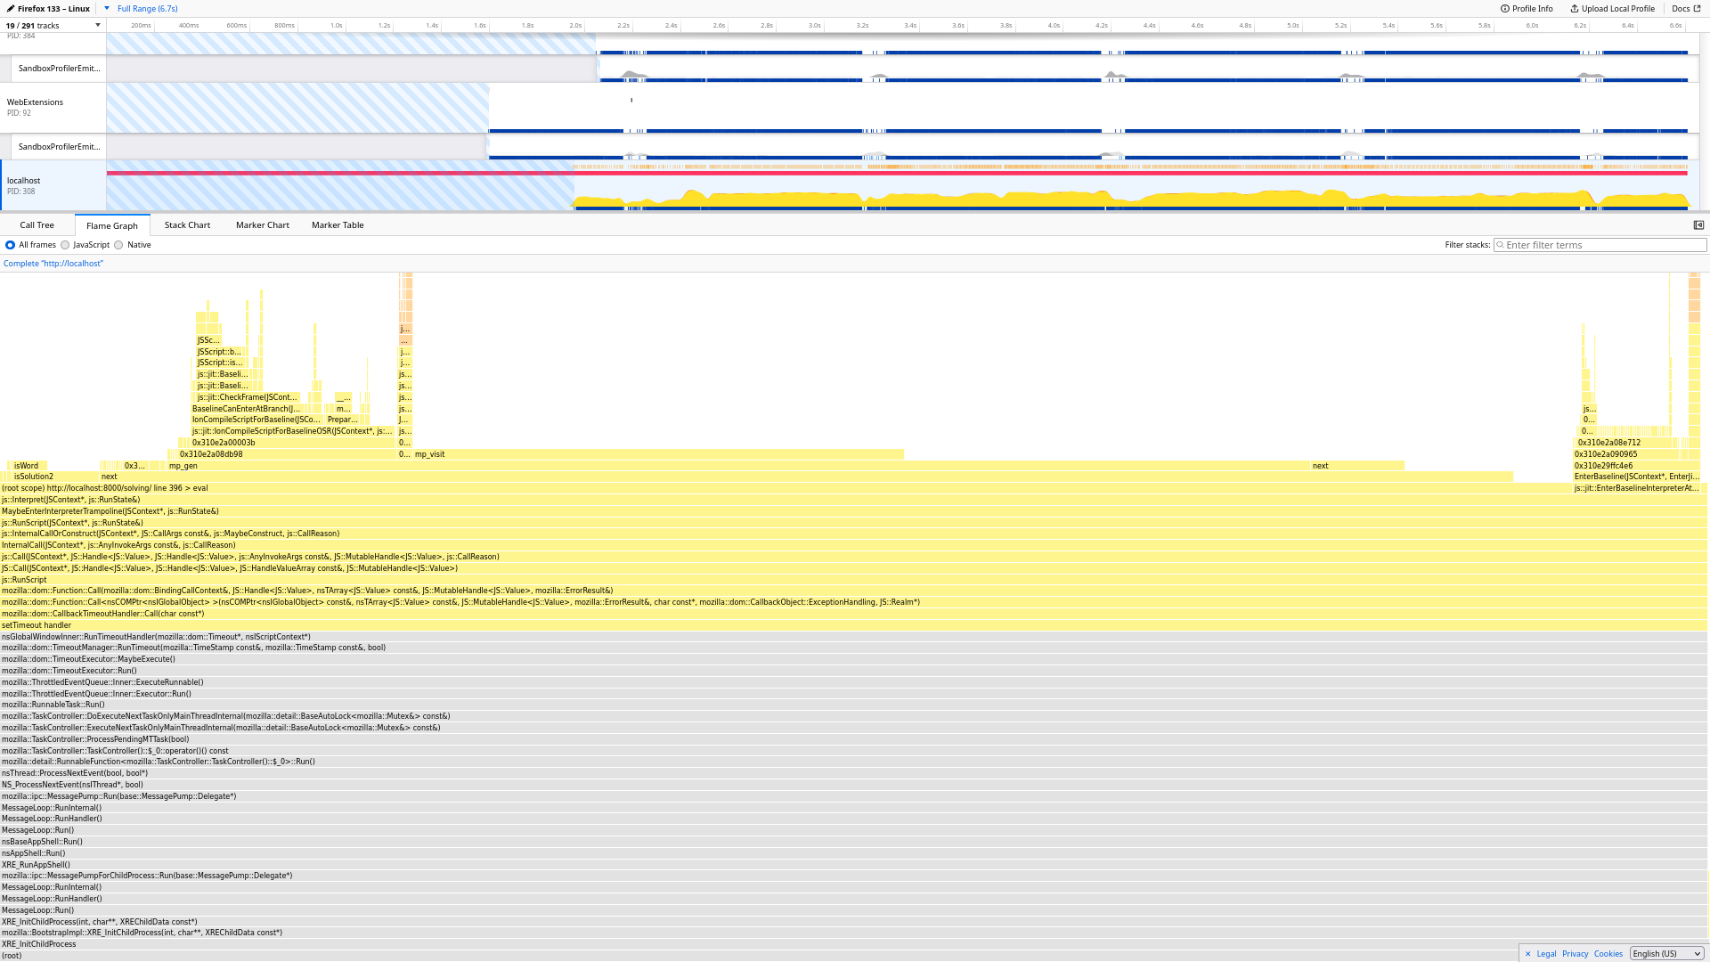This screenshot has width=1710, height=962.
Task: Click the pencil icon to edit the profile name
Action: (x=11, y=9)
